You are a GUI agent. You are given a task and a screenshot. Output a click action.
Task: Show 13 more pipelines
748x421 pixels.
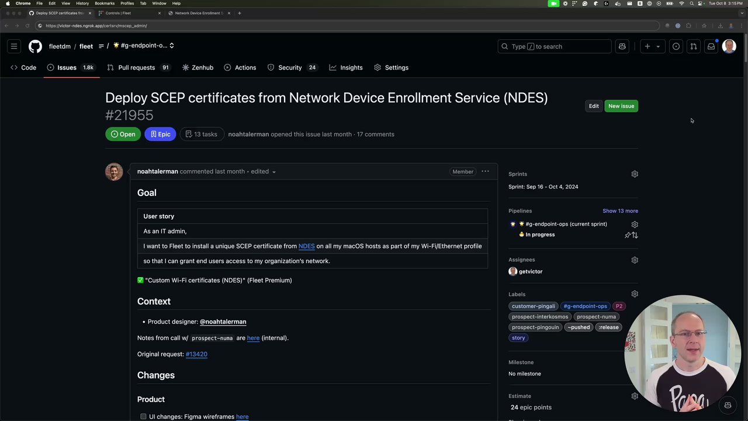pos(620,210)
